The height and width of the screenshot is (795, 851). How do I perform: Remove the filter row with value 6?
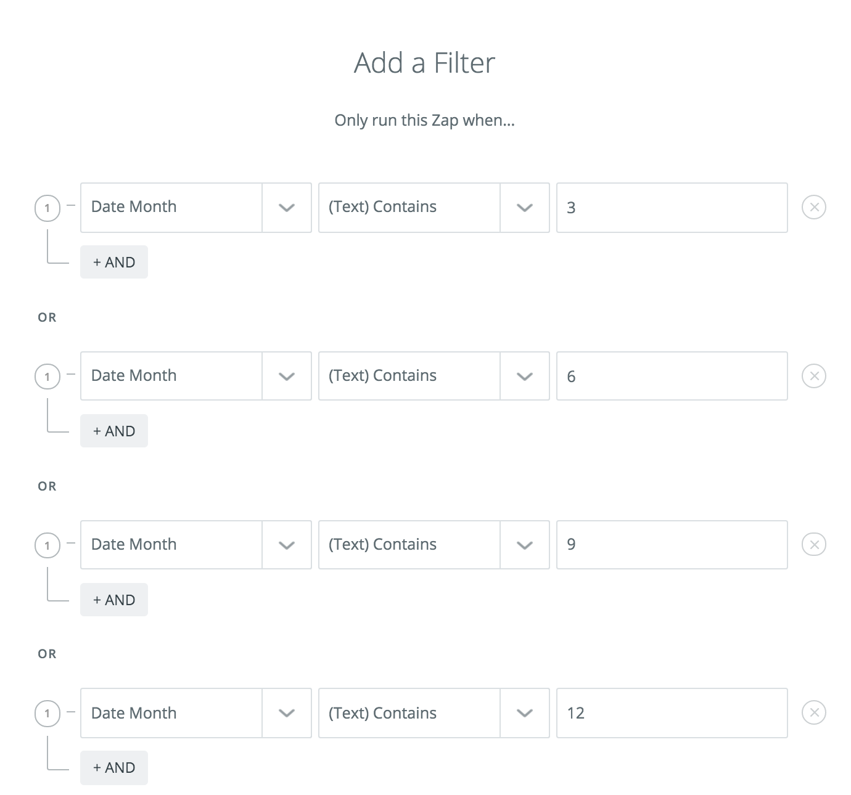coord(813,376)
